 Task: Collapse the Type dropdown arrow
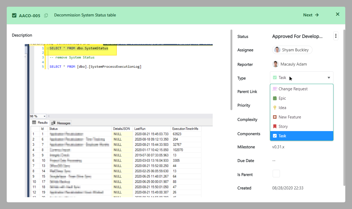[x=329, y=78]
